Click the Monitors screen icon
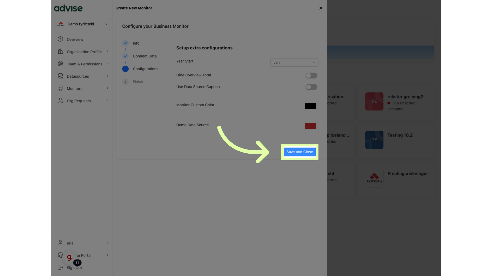The width and height of the screenshot is (492, 276). click(60, 88)
